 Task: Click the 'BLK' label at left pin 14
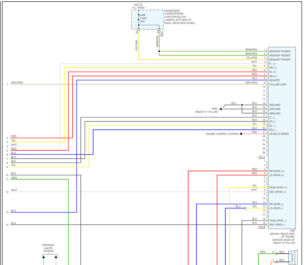coord(14,223)
